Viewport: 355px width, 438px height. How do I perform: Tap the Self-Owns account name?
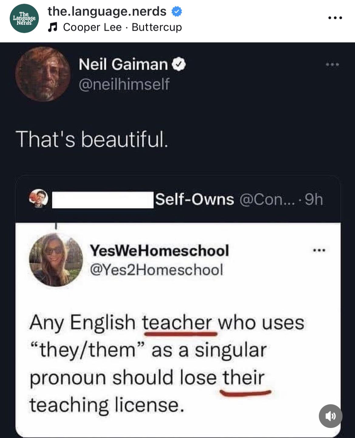pyautogui.click(x=195, y=199)
